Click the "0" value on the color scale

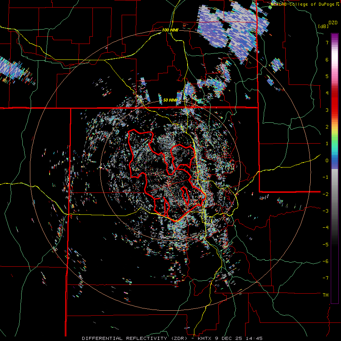click(327, 161)
